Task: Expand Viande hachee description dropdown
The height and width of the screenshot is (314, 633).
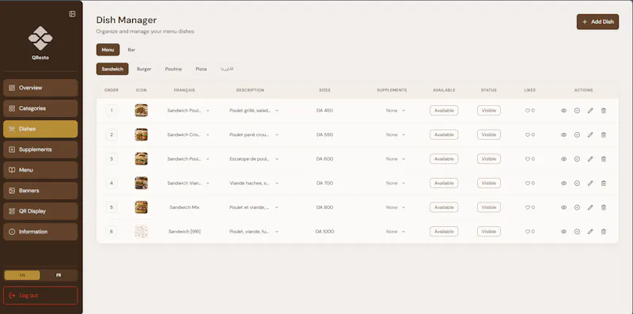Action: (277, 183)
